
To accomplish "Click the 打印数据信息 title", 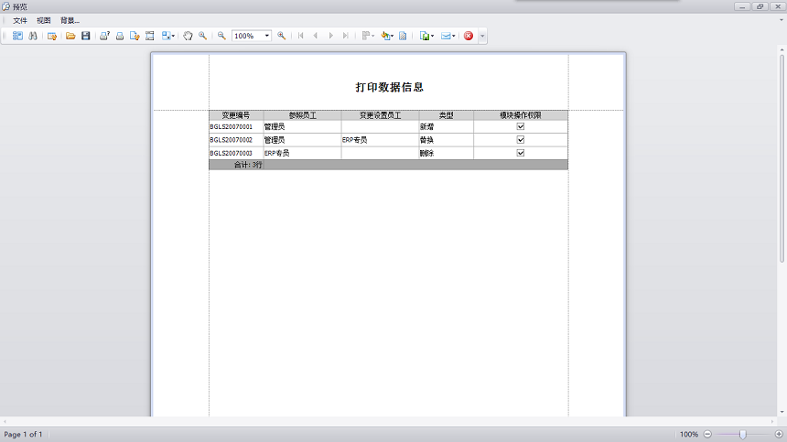I will (390, 87).
